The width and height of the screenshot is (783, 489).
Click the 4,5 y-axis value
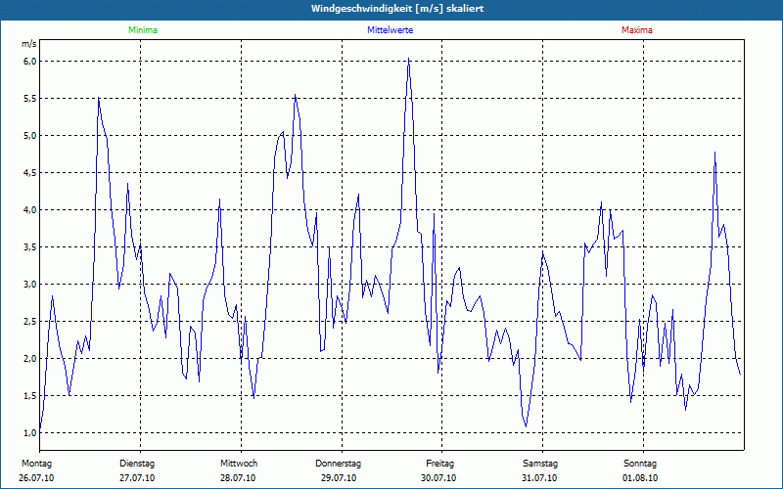[x=30, y=173]
